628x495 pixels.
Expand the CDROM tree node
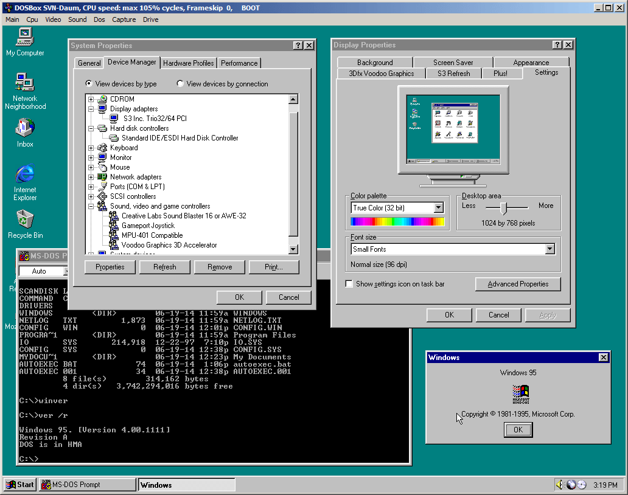coord(91,99)
